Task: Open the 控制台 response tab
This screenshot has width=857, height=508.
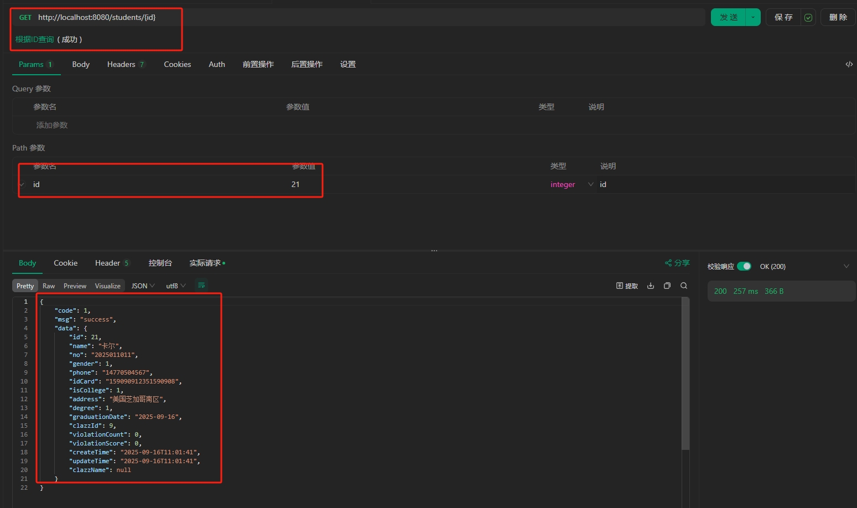Action: point(160,263)
